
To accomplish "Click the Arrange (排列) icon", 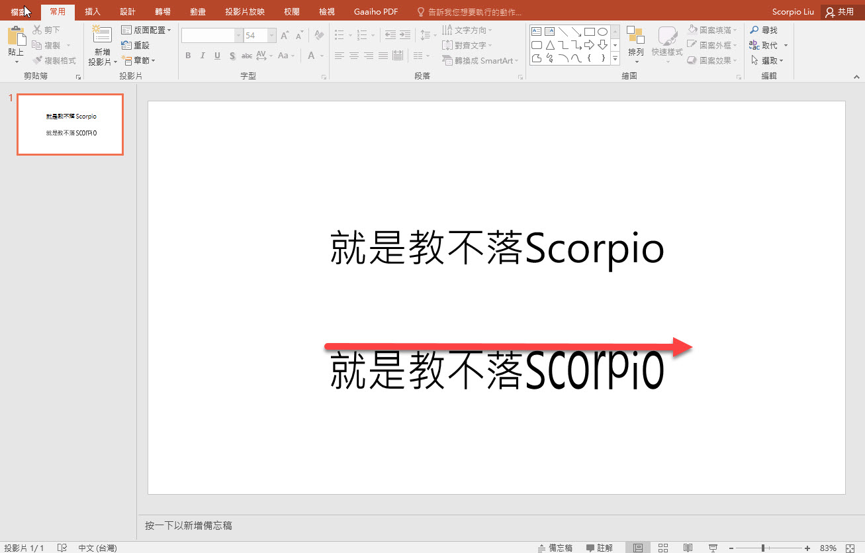I will click(x=635, y=36).
